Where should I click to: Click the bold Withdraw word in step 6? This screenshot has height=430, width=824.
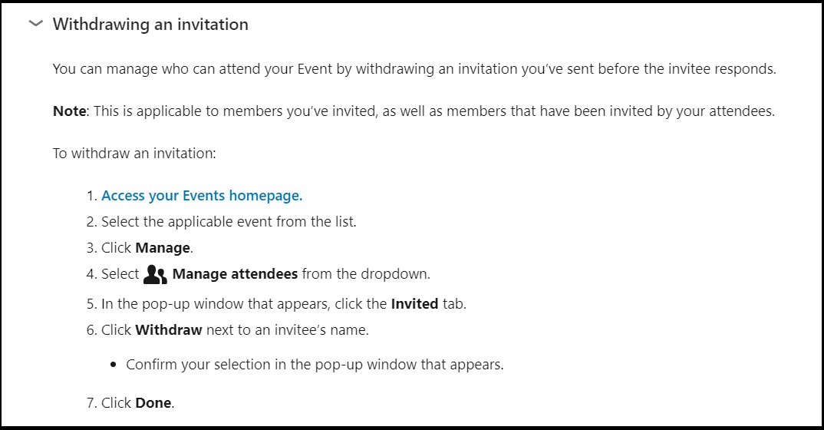[169, 330]
